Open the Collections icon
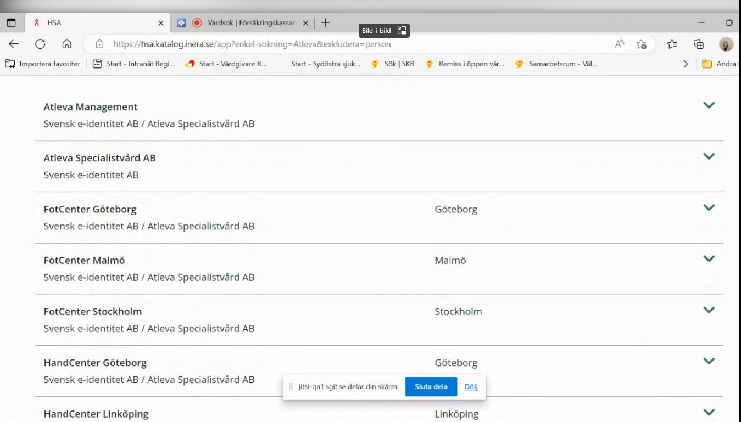Viewport: 741px width, 422px height. pos(699,44)
